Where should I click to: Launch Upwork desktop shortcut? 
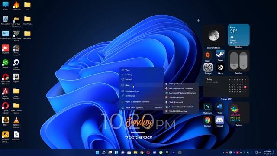[5, 64]
